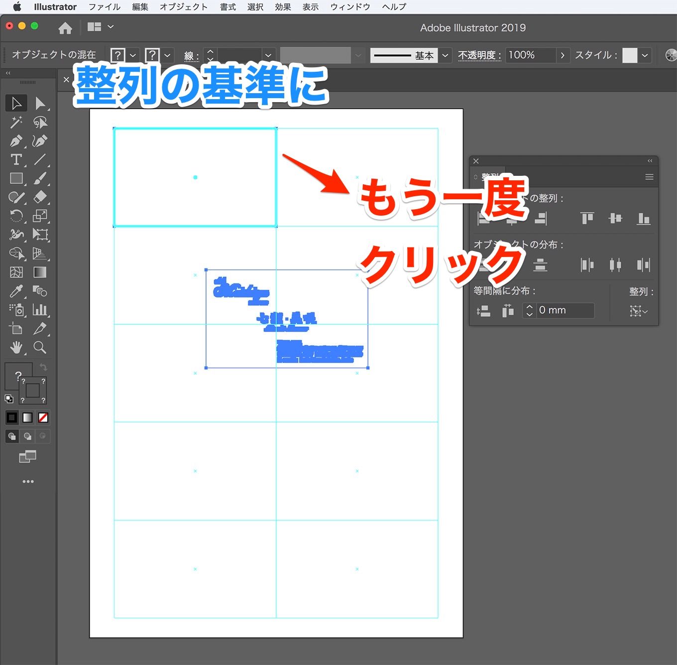
Task: Select the Line Segment tool
Action: tap(40, 159)
